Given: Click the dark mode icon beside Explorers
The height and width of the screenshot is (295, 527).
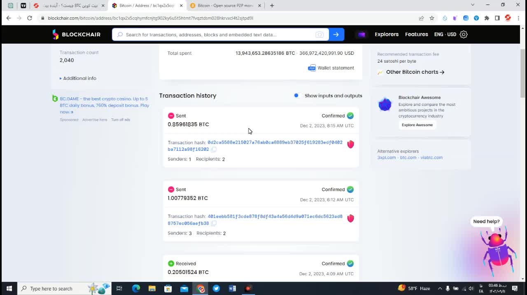Looking at the screenshot, I should [x=361, y=35].
